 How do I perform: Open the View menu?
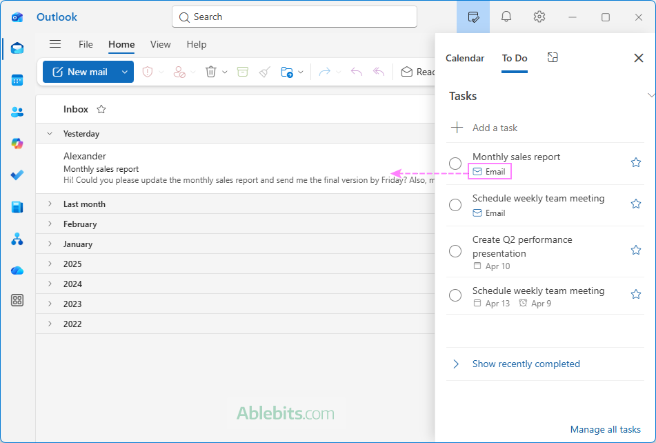pos(160,44)
